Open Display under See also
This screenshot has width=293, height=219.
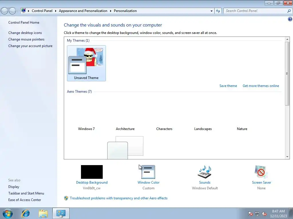tap(14, 186)
